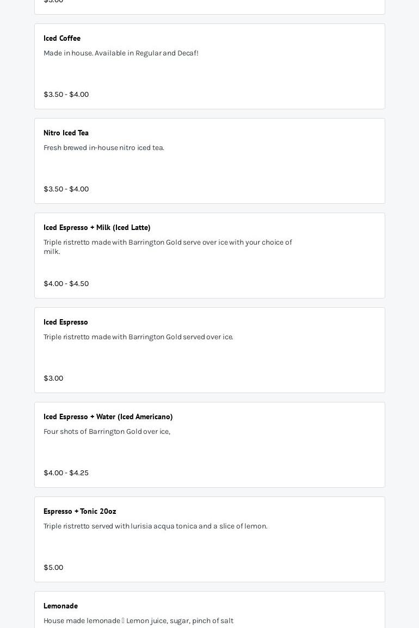
Task: Click the lurisia acqua tonica description
Action: point(155,526)
